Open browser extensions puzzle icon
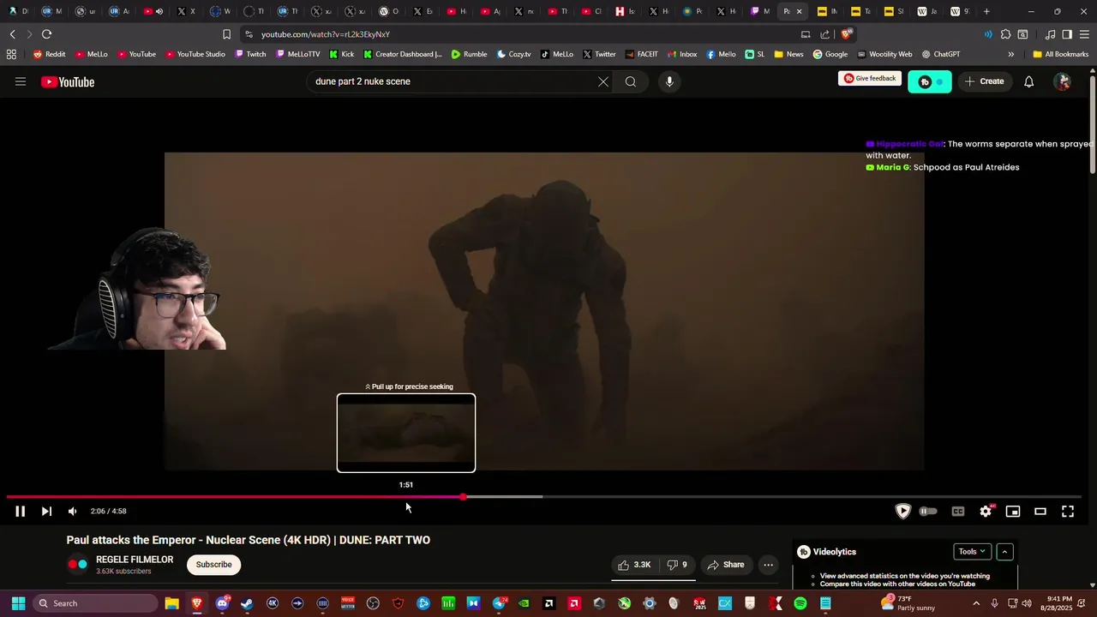1097x617 pixels. 1005,34
